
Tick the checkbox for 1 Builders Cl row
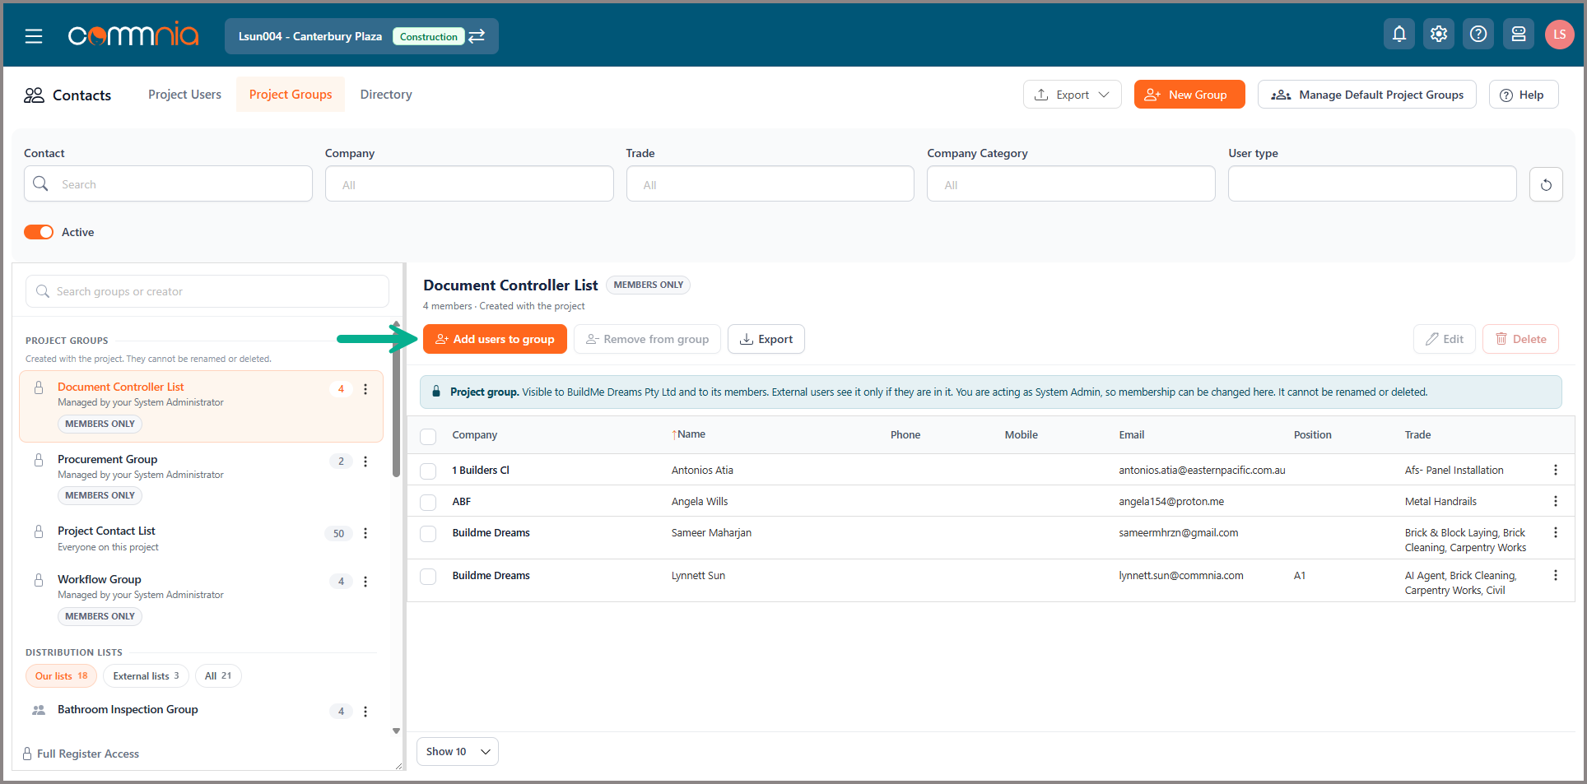tap(428, 471)
